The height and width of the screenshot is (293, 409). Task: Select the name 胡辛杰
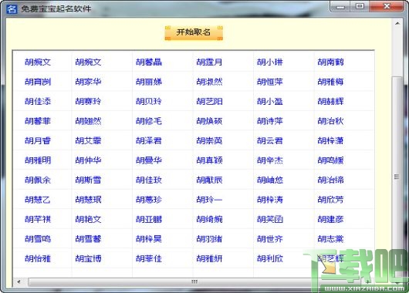[270, 160]
